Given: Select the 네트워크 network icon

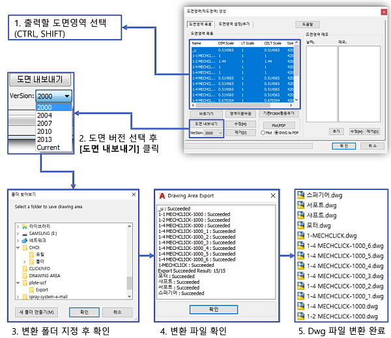Looking at the screenshot, I should point(25,240).
